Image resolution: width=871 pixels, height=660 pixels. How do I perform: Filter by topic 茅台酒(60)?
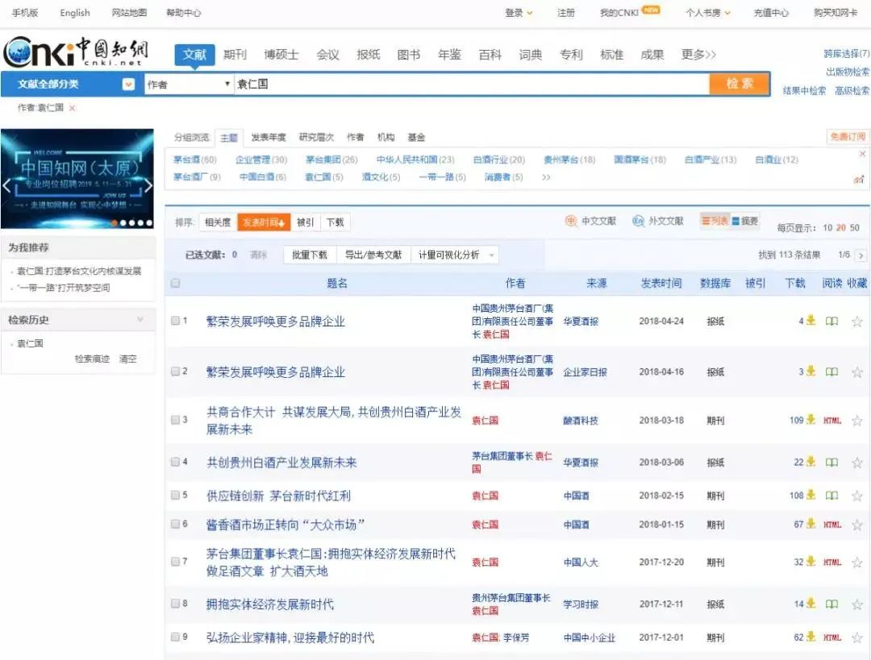click(x=194, y=160)
